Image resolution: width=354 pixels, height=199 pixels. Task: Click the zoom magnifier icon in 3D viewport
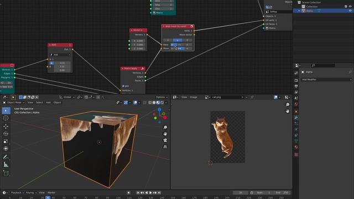coord(165,128)
